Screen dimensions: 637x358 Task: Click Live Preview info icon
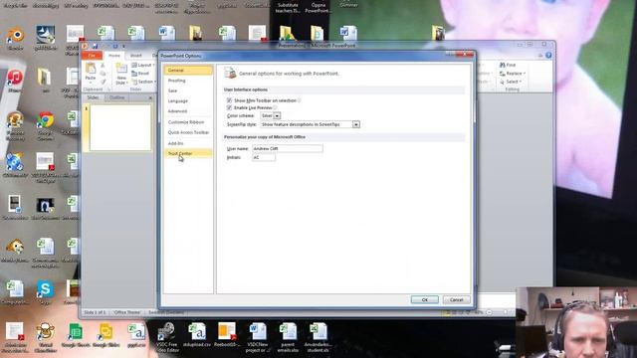coord(275,107)
